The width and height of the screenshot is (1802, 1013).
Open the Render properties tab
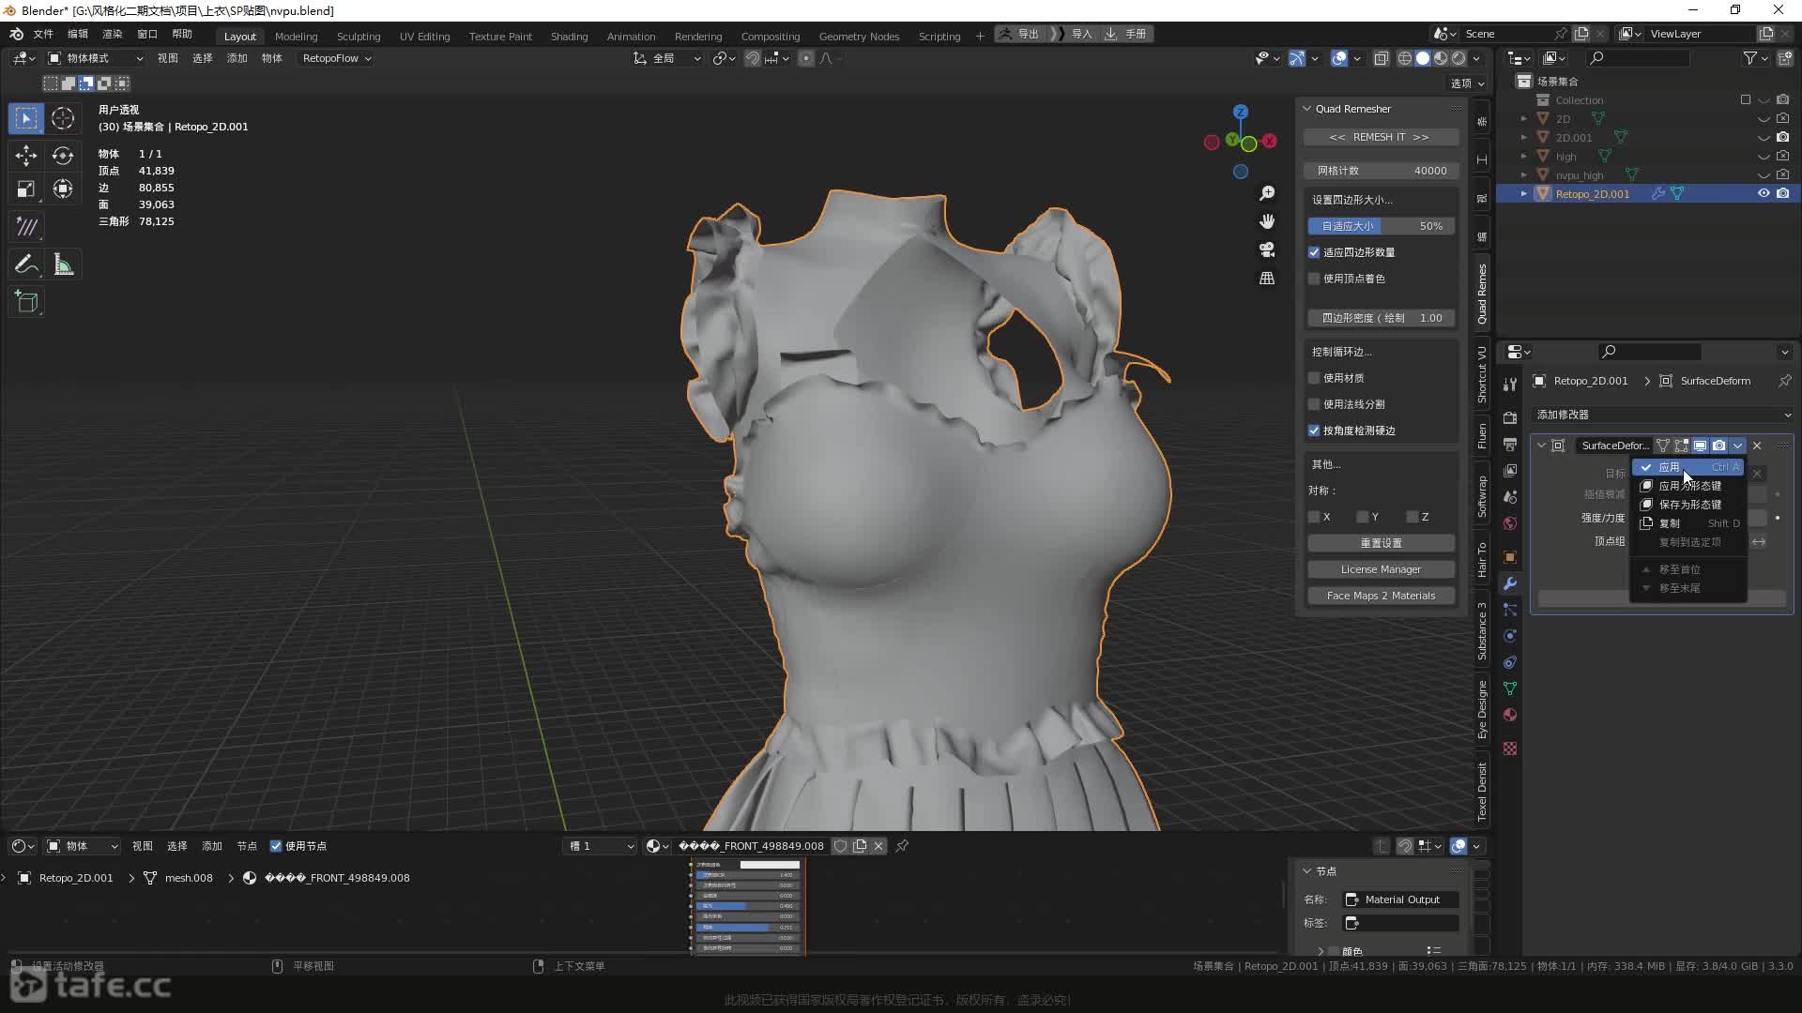pos(1510,417)
